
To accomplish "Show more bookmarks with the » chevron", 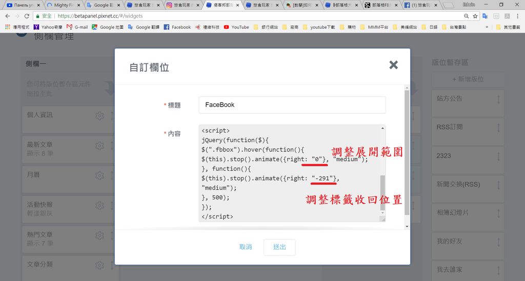I will click(x=487, y=27).
